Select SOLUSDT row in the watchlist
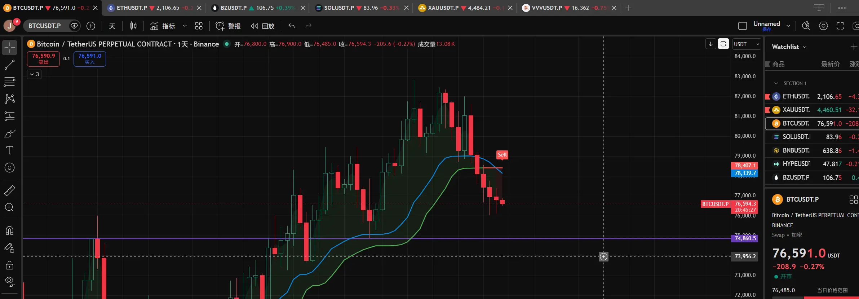This screenshot has width=859, height=299. 812,137
